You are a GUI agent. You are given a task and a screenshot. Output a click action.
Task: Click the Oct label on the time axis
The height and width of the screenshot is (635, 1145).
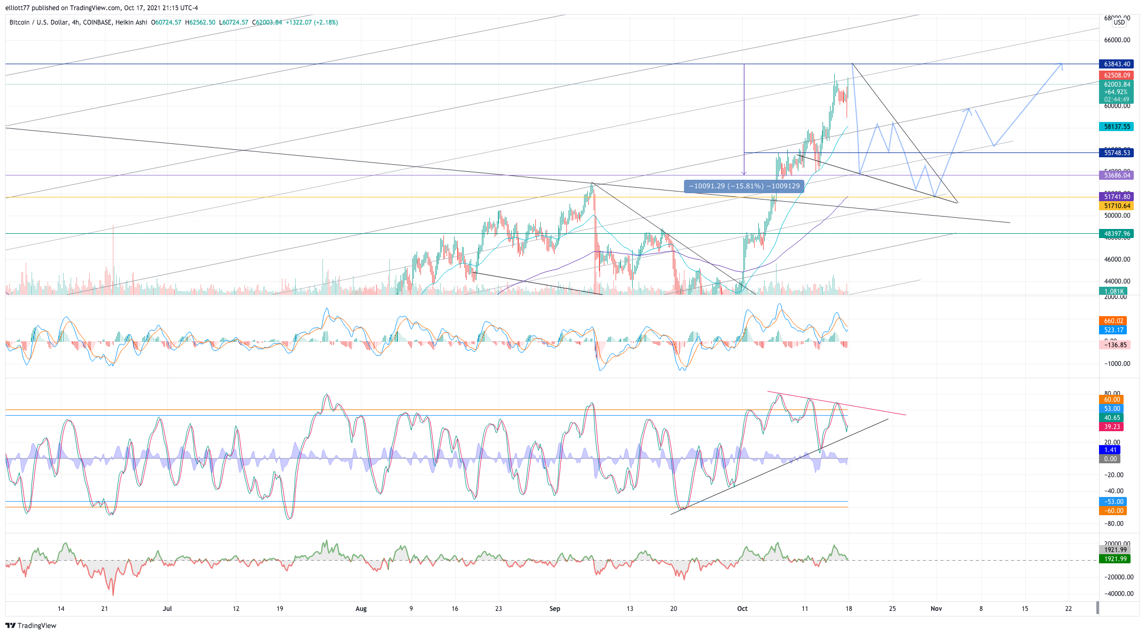click(x=742, y=609)
